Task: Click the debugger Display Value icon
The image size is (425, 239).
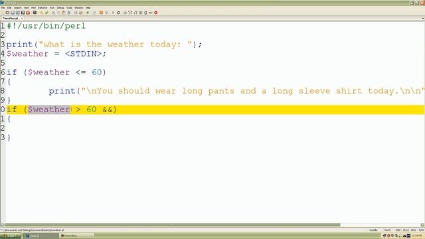Action: point(145,13)
